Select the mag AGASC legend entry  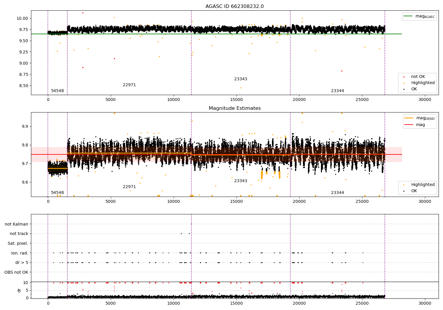(x=419, y=16)
